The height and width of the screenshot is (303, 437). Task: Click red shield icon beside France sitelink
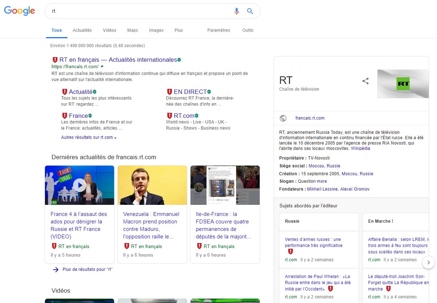click(x=65, y=116)
